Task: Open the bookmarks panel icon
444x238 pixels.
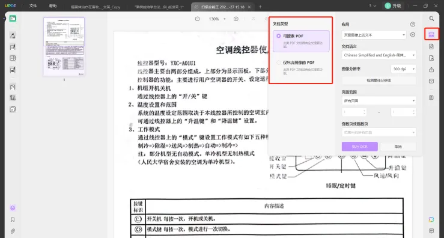Action: (x=13, y=219)
